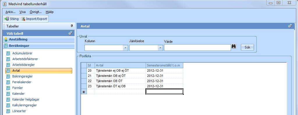Screen dimensions: 298x115
Task: Select the Avtal table item
Action: click(x=39, y=71)
